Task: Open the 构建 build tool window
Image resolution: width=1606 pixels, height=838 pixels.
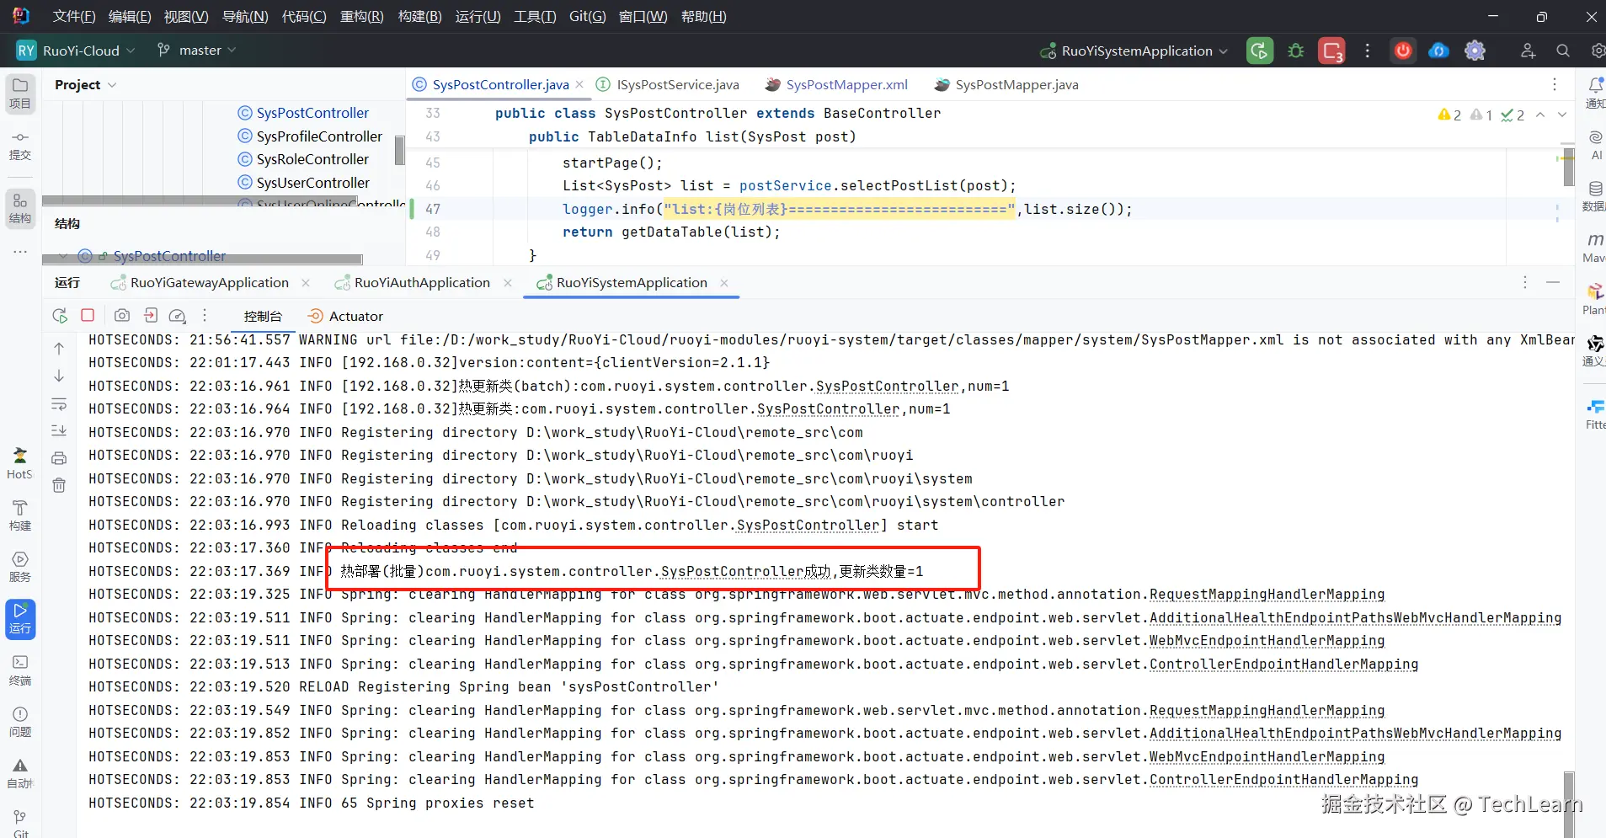Action: point(20,515)
